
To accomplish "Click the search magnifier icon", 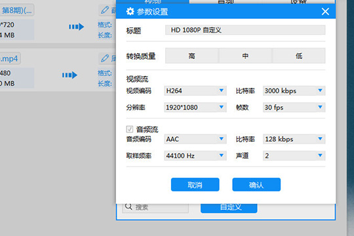I will tap(128, 206).
